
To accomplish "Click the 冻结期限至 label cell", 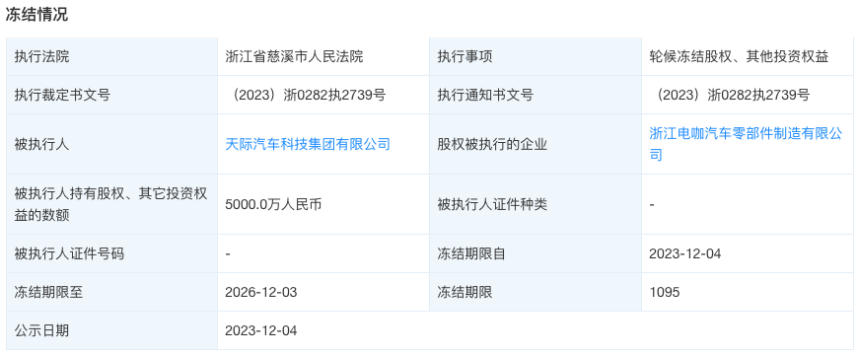I will point(112,292).
